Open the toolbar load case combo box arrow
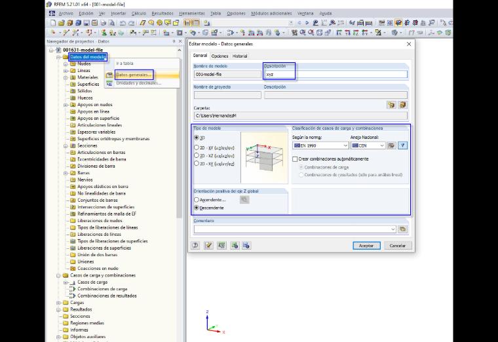 291,23
